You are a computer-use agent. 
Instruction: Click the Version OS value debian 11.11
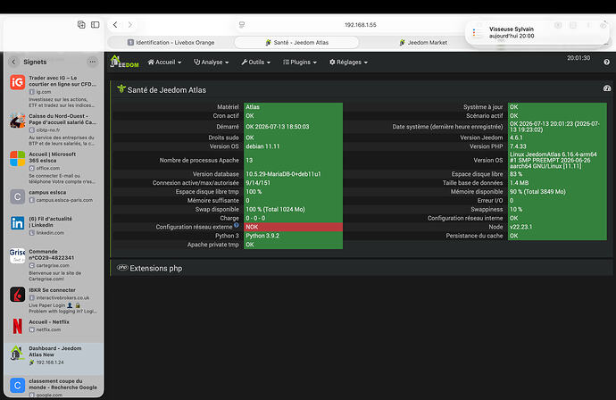pos(262,146)
